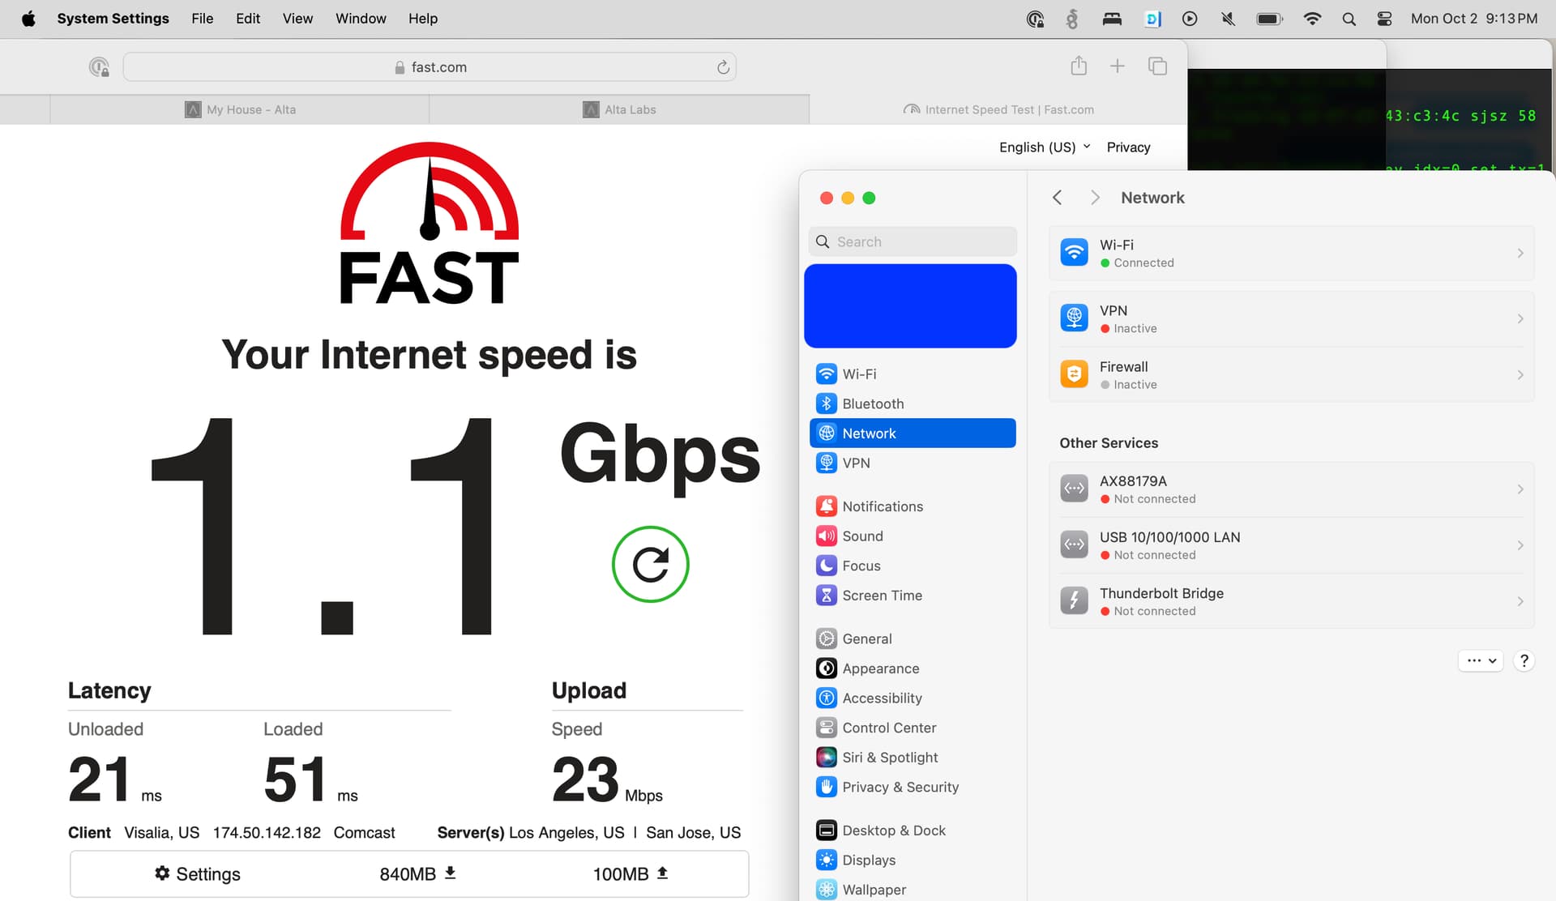Screen dimensions: 1556x901
Task: Click the Wi-Fi menu bar icon
Action: tap(1312, 19)
